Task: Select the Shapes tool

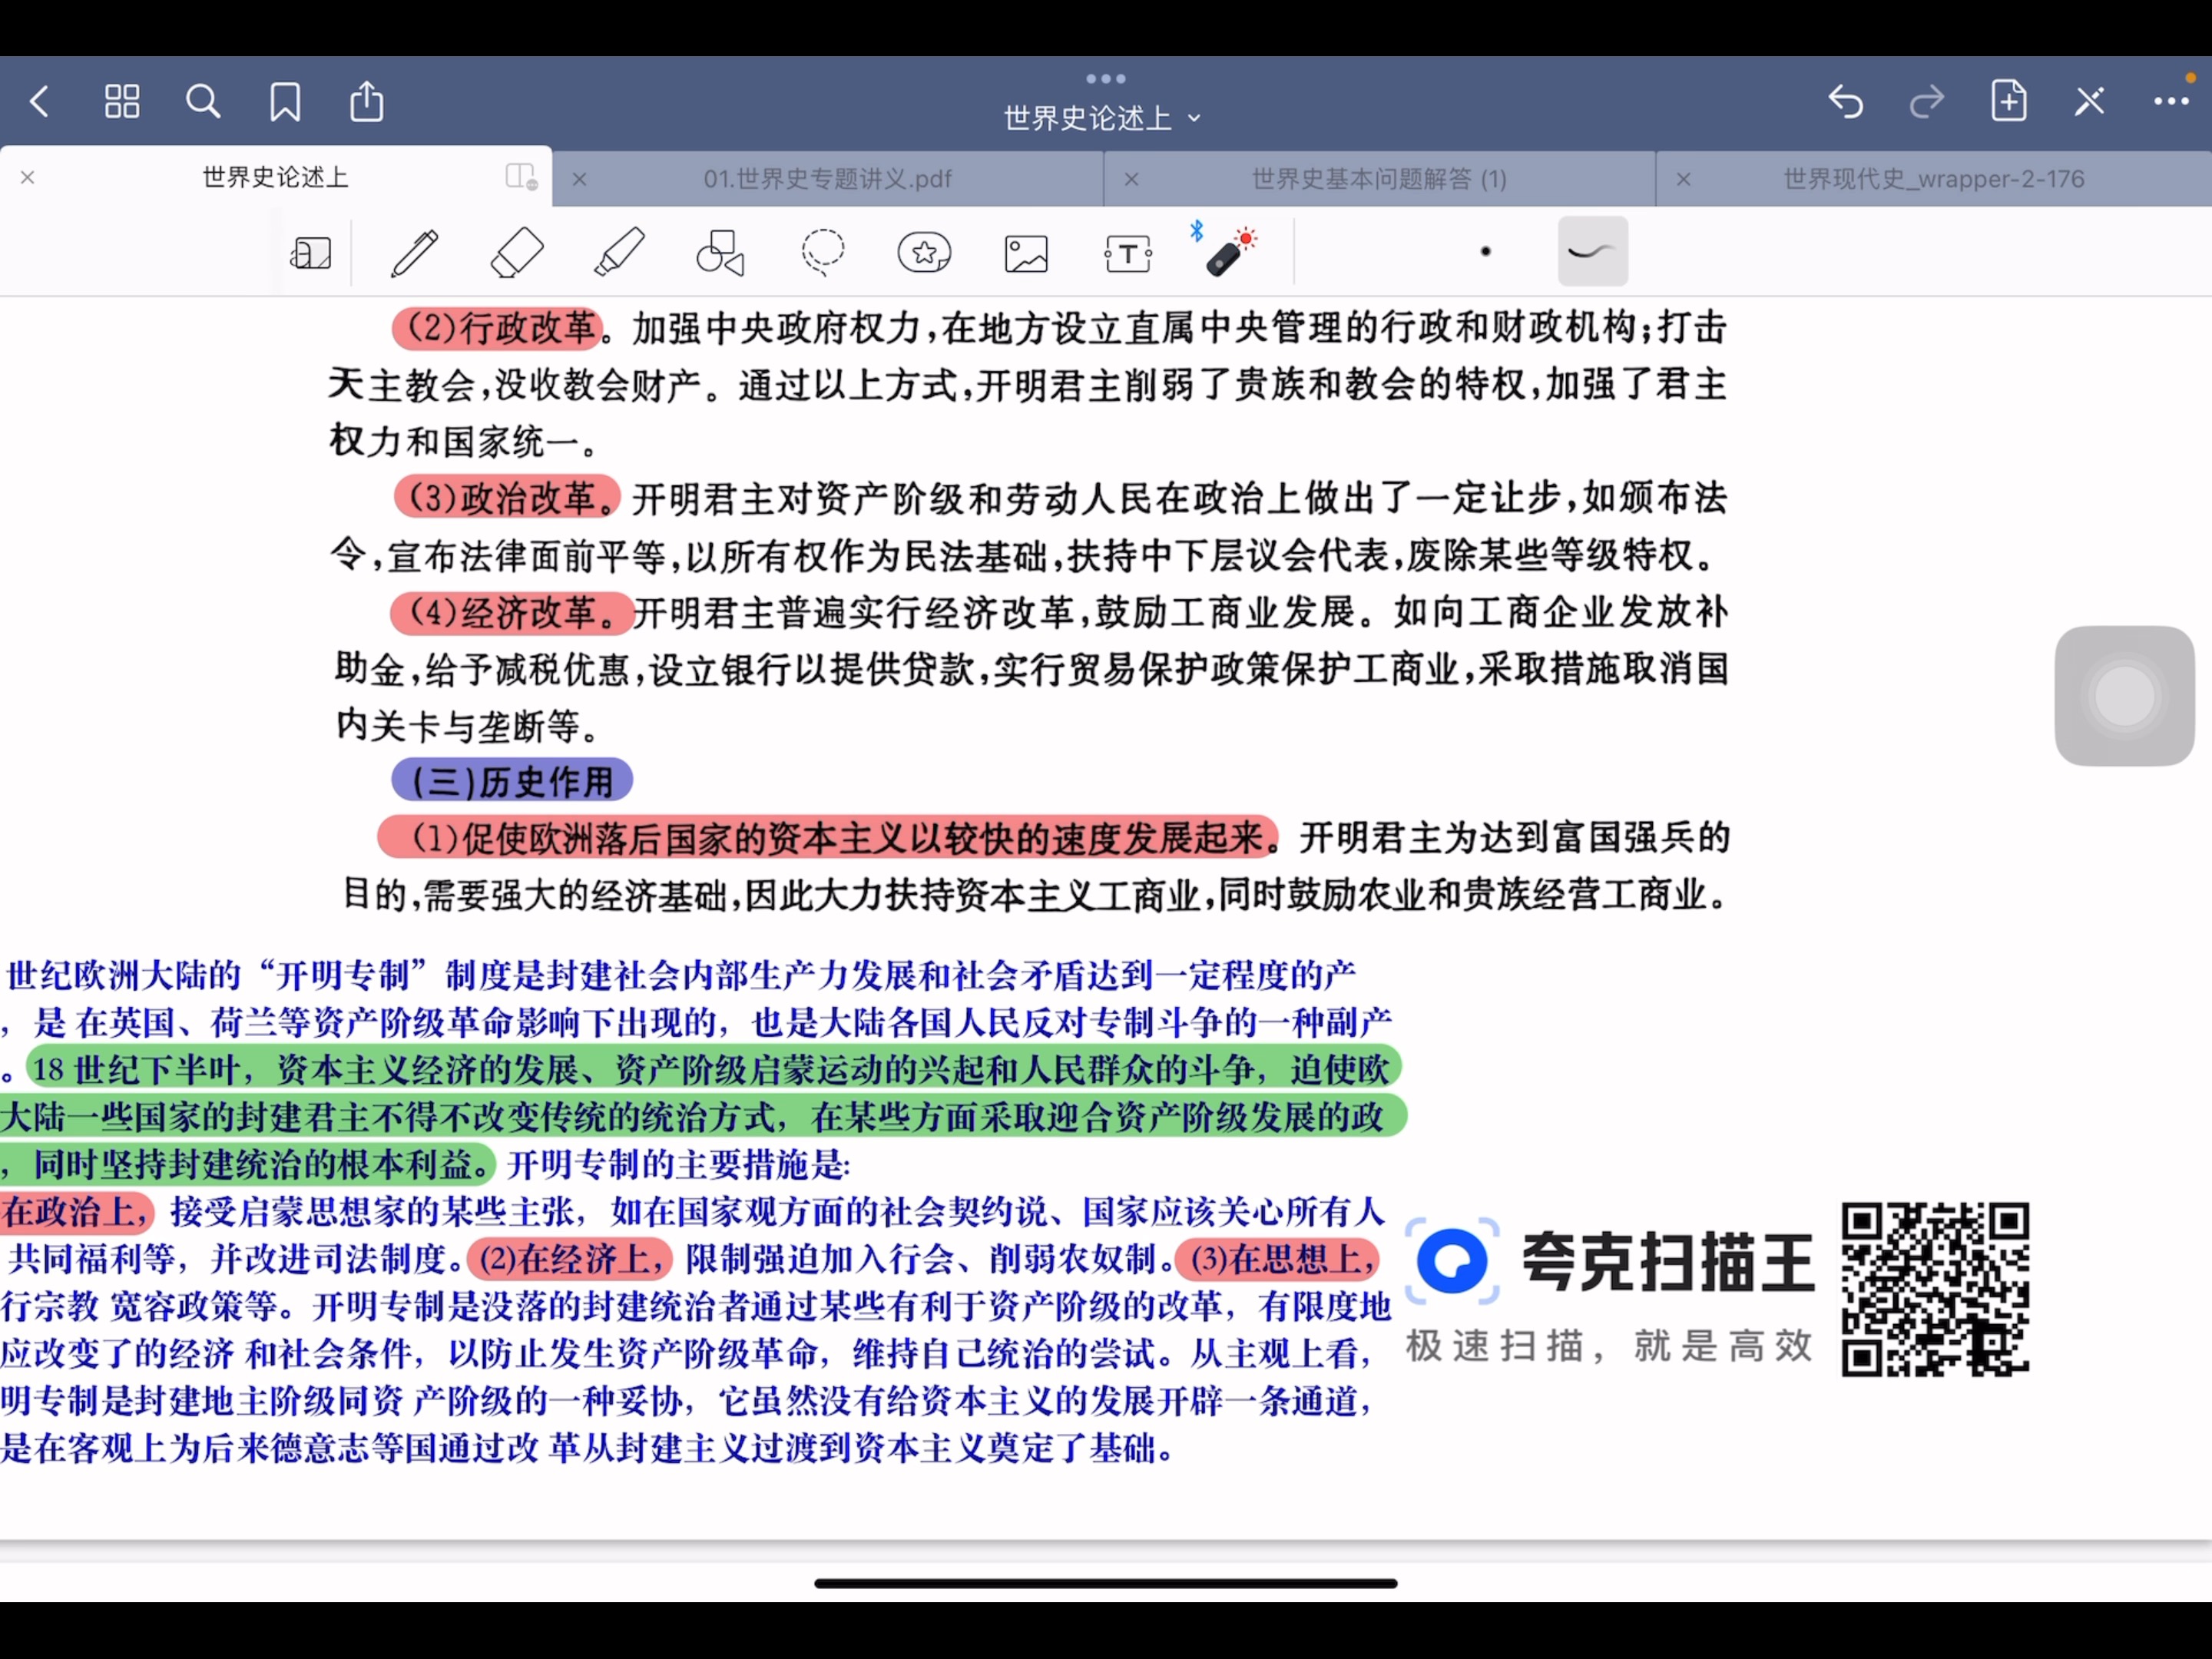Action: click(721, 252)
